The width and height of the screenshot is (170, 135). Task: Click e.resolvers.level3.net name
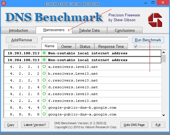[73, 94]
